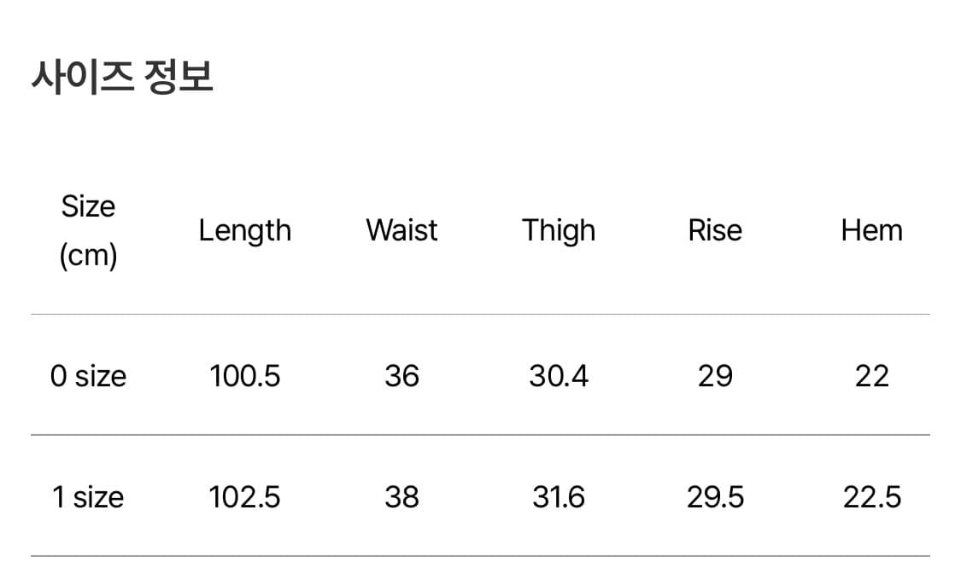Select the Length column header
The image size is (961, 568).
244,230
